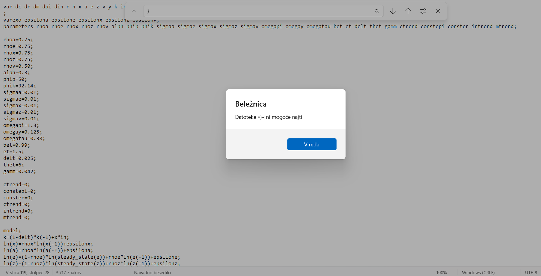Click the magnifier search icon in find bar
Image resolution: width=541 pixels, height=276 pixels.
point(377,11)
